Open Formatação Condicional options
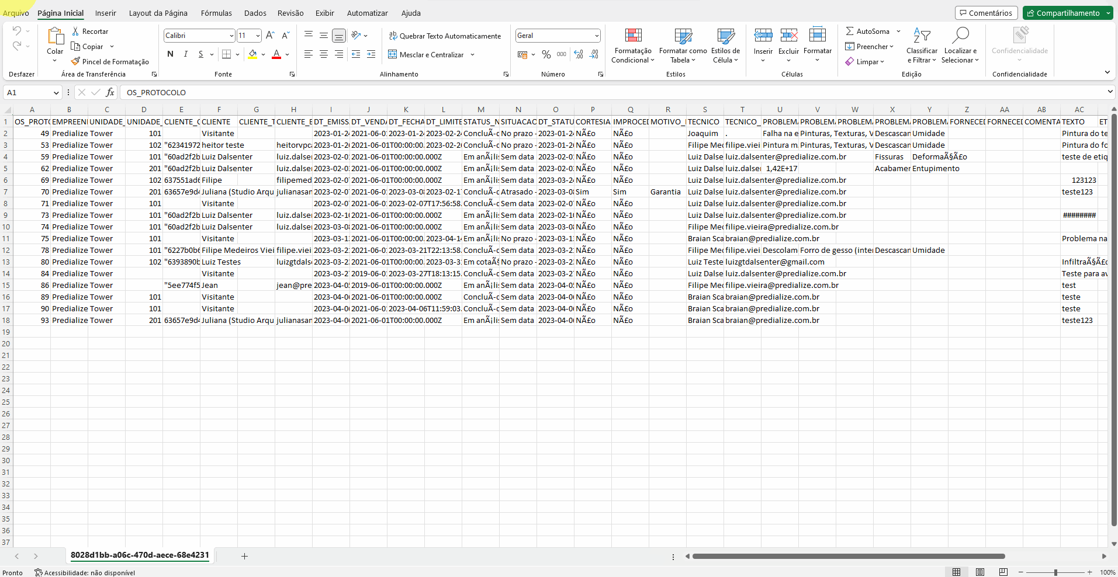This screenshot has width=1118, height=577. coord(634,46)
